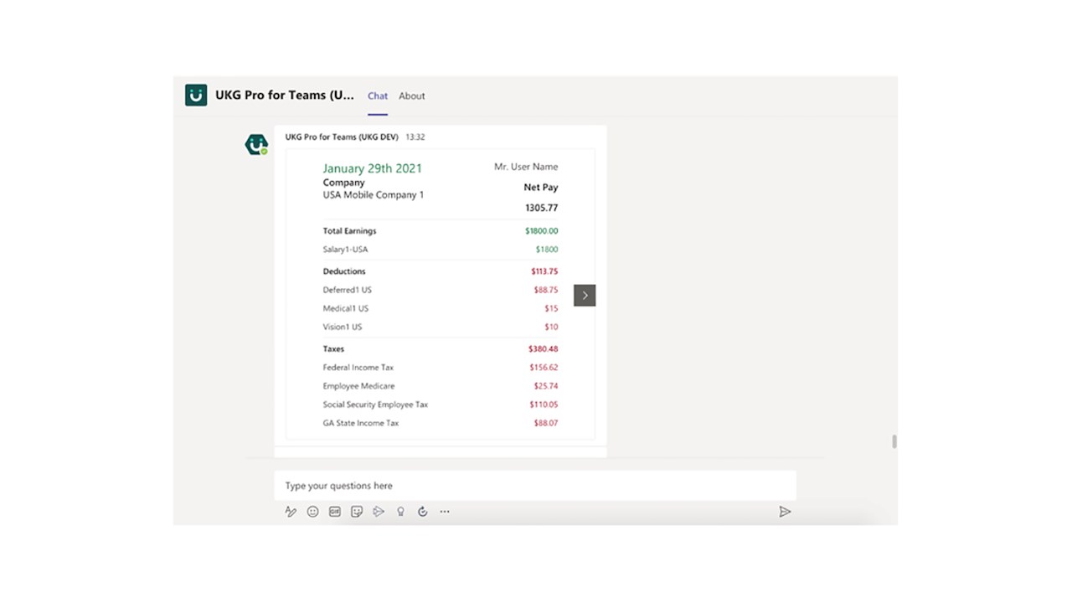Viewport: 1072px width, 603px height.
Task: Open the emoji picker
Action: point(312,512)
